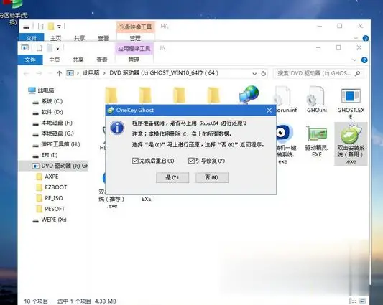Click the Up arrow navigation button
383x305 pixels.
[x=59, y=73]
